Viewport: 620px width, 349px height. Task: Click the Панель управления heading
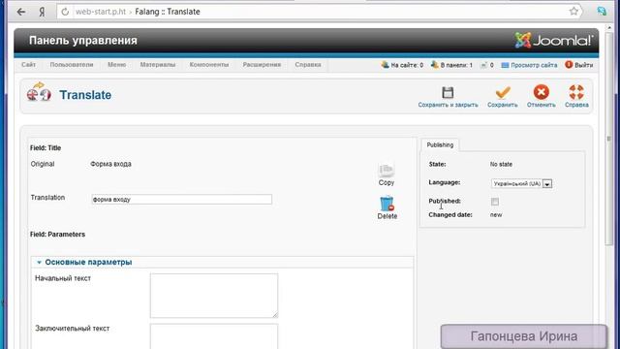[83, 41]
